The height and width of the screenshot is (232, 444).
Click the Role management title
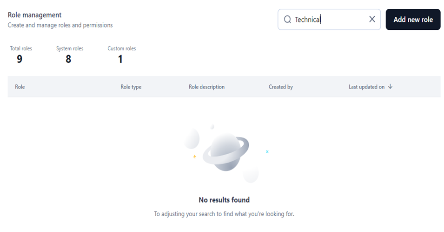click(34, 15)
